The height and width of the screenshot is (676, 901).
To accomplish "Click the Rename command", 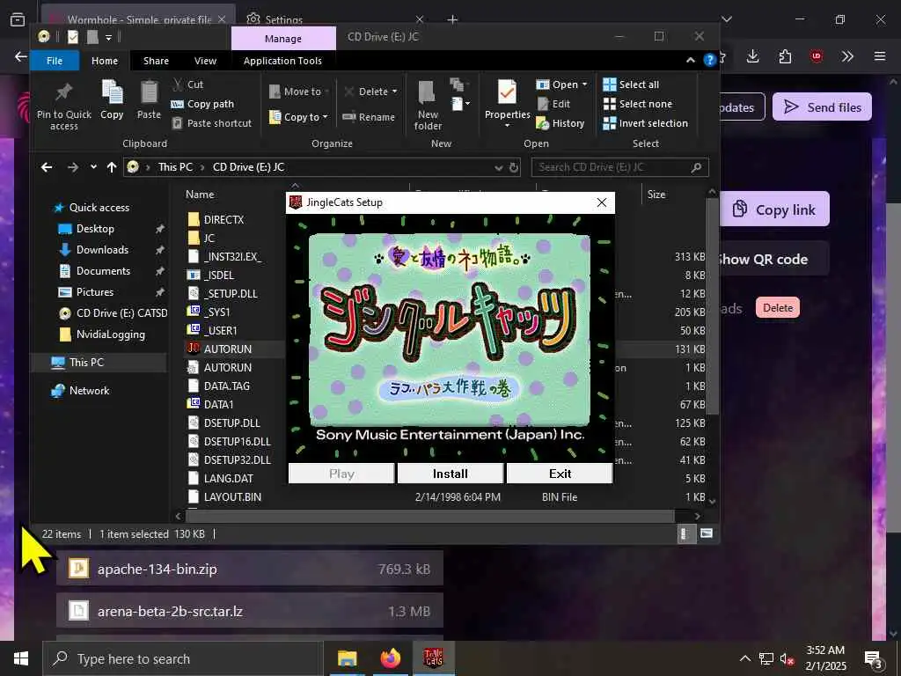I will [x=369, y=117].
